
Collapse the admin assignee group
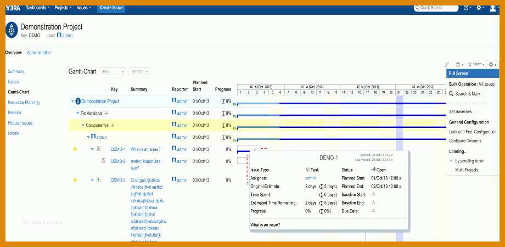click(88, 137)
